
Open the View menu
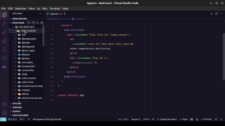click(32, 8)
